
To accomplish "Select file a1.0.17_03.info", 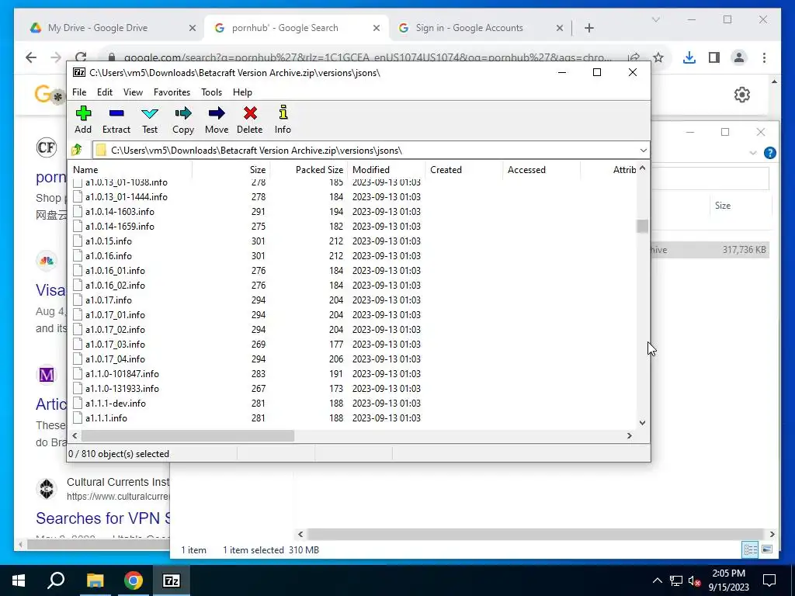I will coord(115,344).
